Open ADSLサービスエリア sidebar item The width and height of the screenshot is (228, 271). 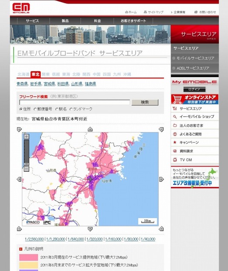195,68
